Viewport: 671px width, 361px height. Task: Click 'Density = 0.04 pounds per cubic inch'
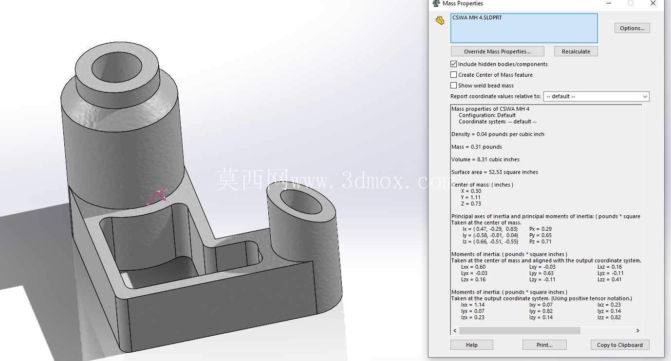click(x=498, y=134)
